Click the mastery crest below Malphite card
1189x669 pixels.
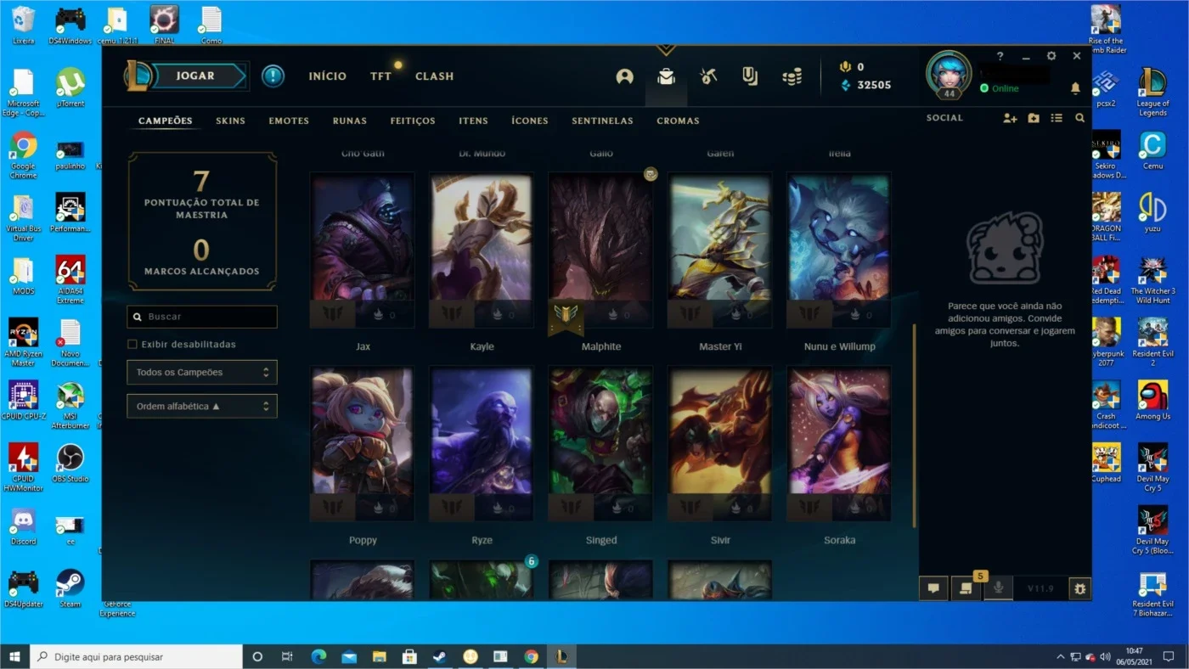click(x=566, y=317)
